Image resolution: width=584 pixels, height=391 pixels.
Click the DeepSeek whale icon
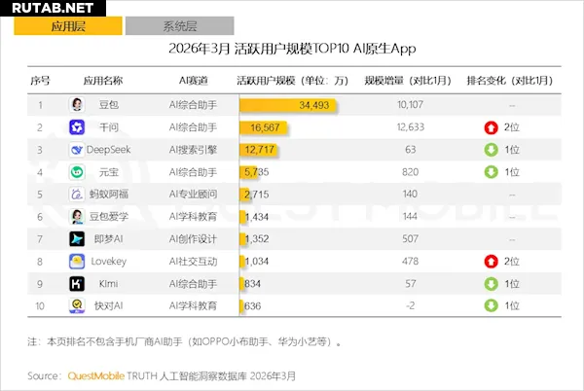coord(76,150)
